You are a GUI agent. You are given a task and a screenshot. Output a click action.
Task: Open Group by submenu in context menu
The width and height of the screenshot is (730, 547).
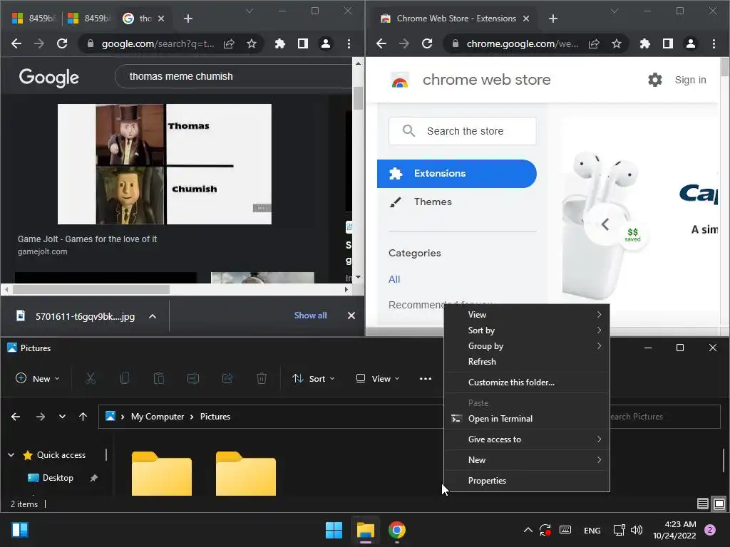pos(527,346)
